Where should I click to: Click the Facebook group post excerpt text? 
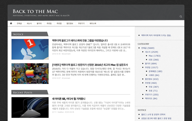point(91,48)
